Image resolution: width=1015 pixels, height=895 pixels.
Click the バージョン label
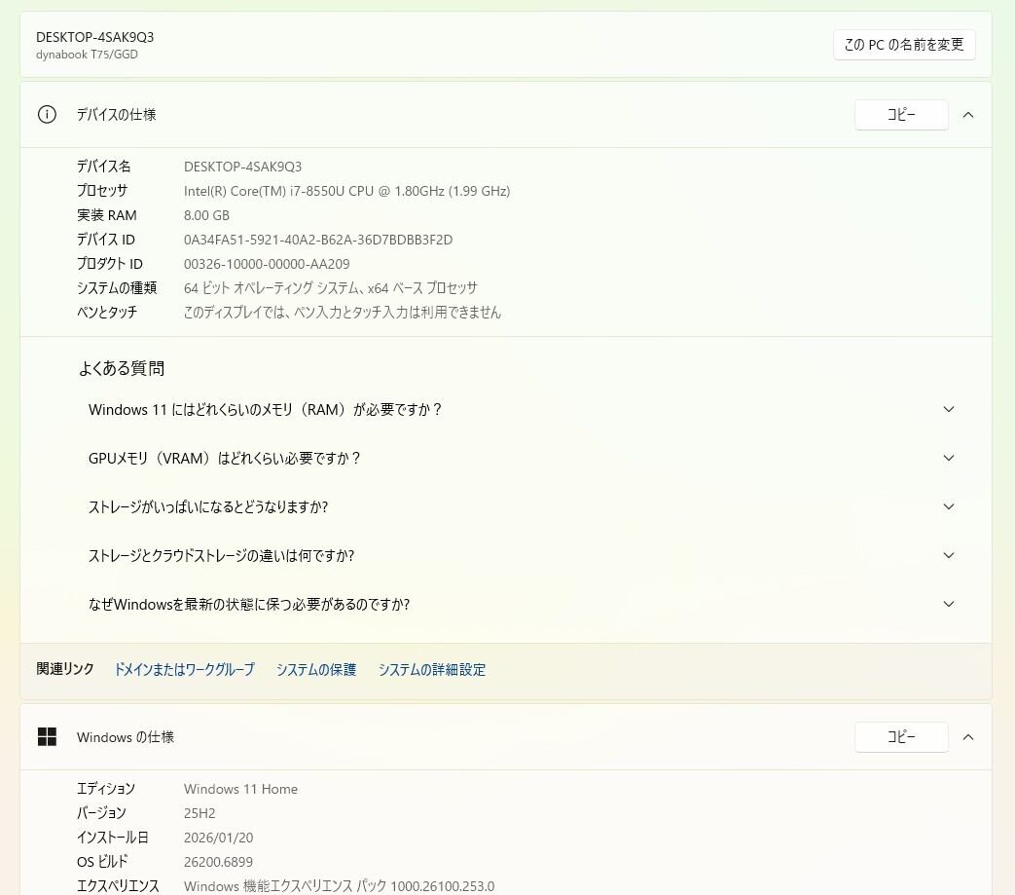101,813
